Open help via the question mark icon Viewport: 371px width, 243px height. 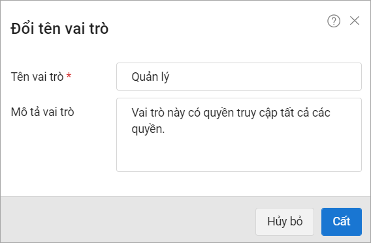tap(334, 21)
